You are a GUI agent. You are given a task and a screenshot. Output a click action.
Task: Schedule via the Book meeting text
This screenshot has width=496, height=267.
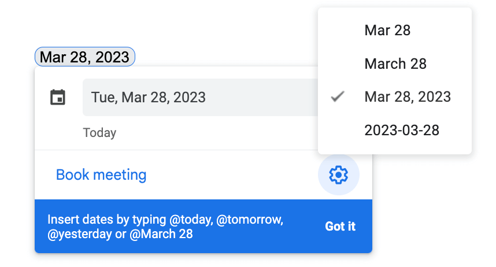101,175
